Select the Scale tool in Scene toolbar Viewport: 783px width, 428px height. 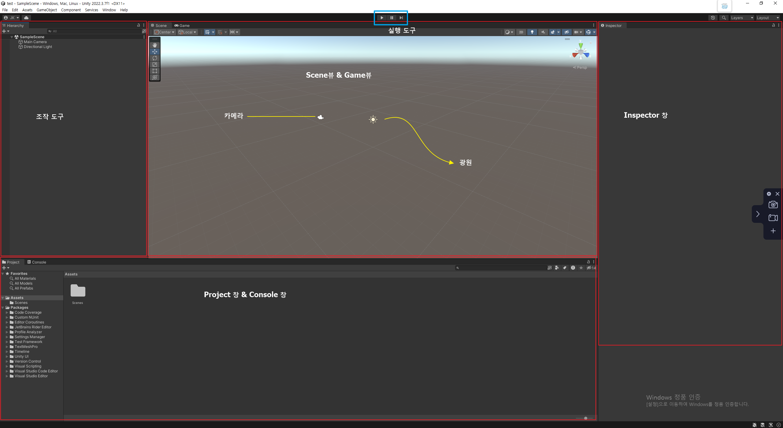(155, 65)
